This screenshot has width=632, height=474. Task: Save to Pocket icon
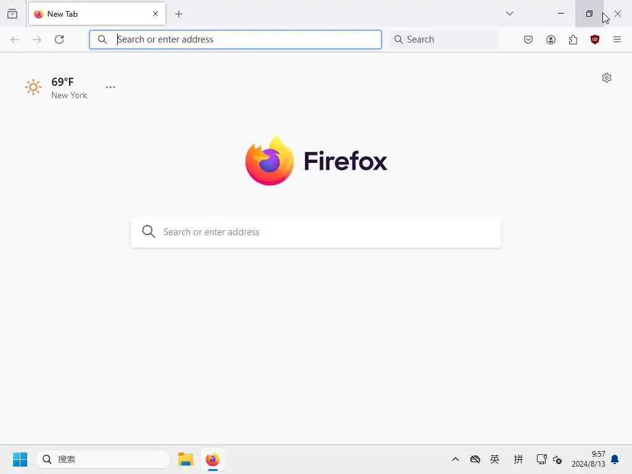tap(528, 39)
